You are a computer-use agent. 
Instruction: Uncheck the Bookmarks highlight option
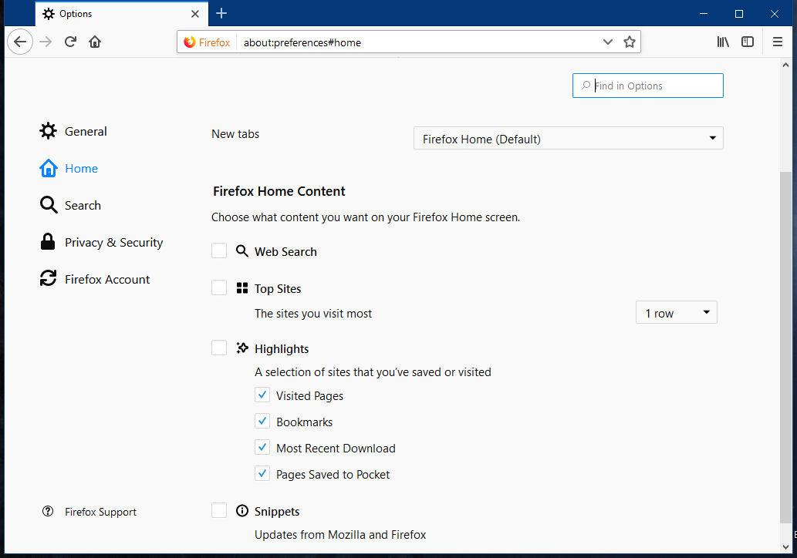[x=262, y=421]
